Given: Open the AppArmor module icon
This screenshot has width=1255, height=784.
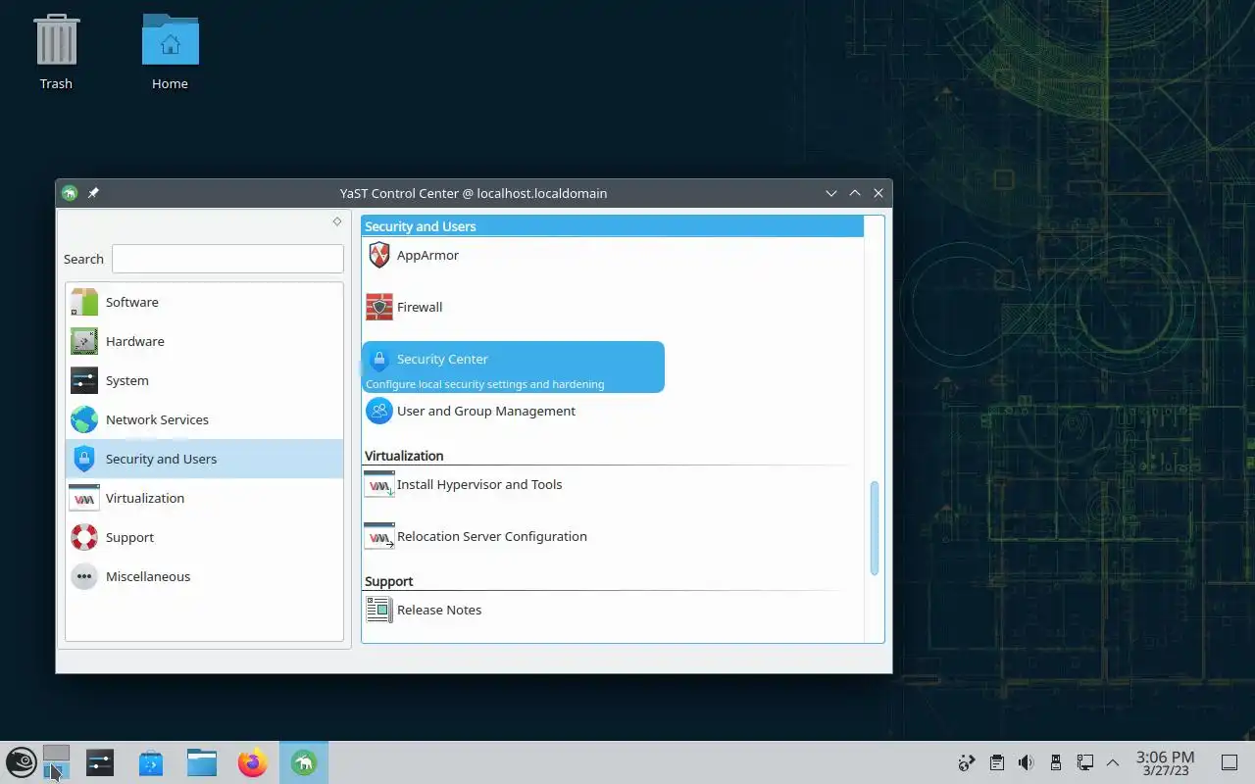Looking at the screenshot, I should (x=379, y=256).
